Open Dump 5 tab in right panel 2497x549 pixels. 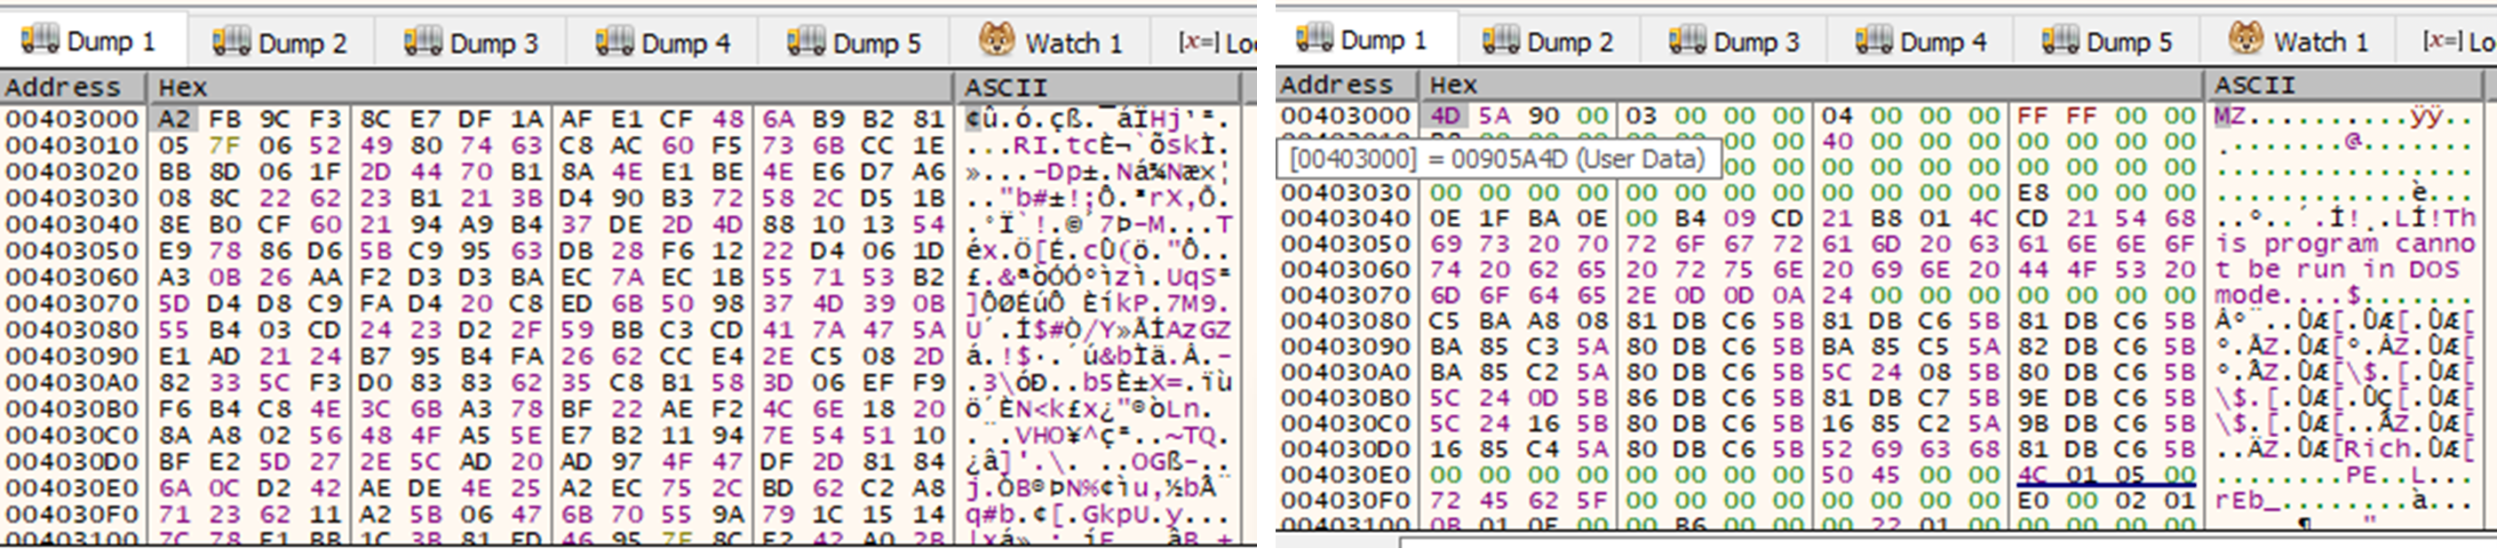2107,41
